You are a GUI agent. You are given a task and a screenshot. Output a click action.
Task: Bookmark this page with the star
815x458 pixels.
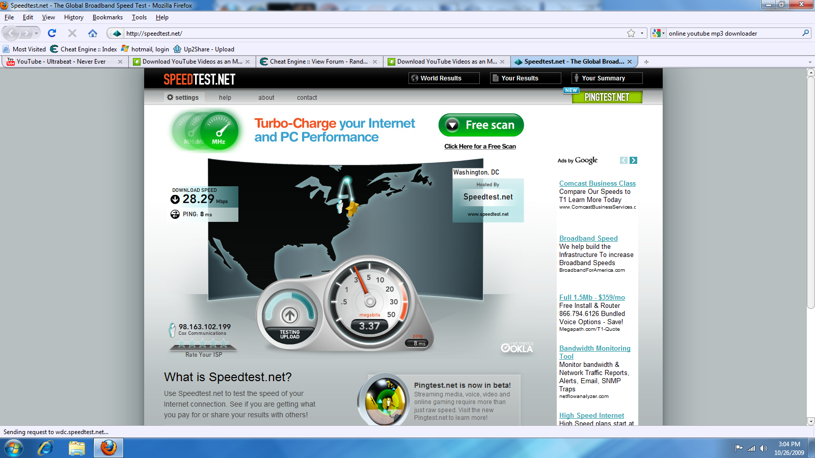coord(631,33)
